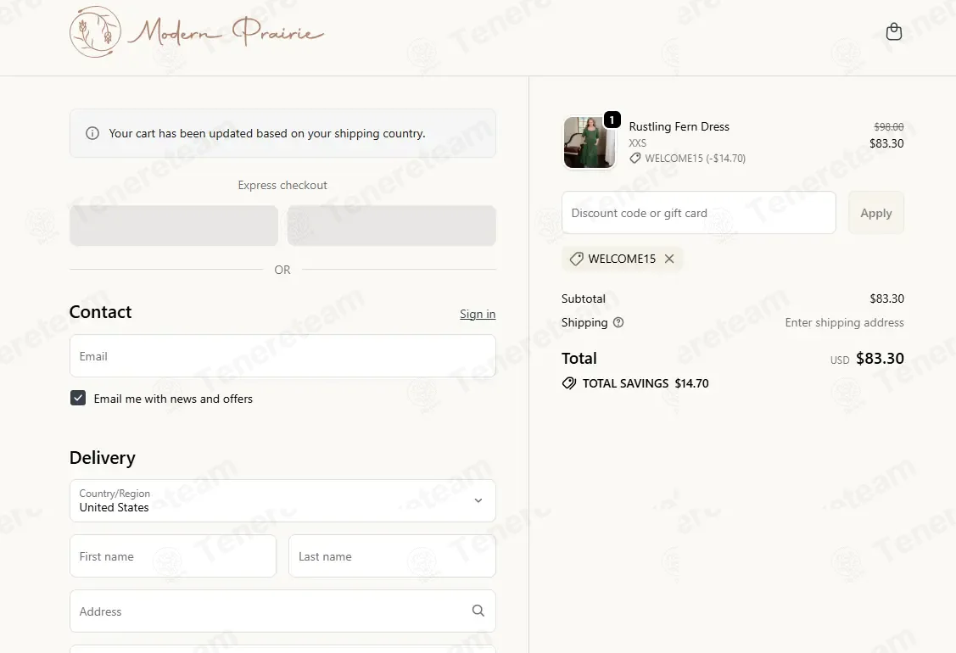Open the shopping bag cart icon
Viewport: 956px width, 653px height.
point(894,31)
